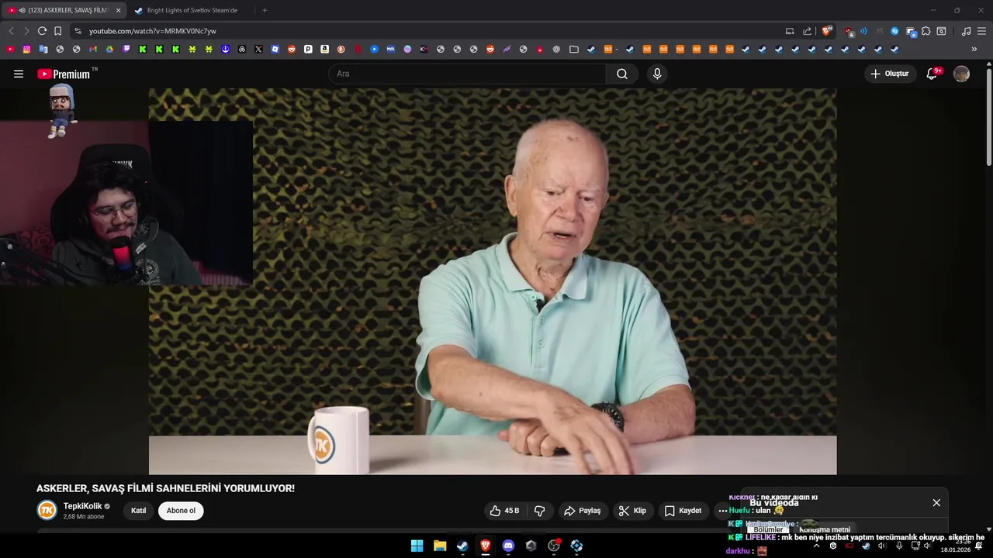Click the address bar URL
993x558 pixels.
point(153,31)
